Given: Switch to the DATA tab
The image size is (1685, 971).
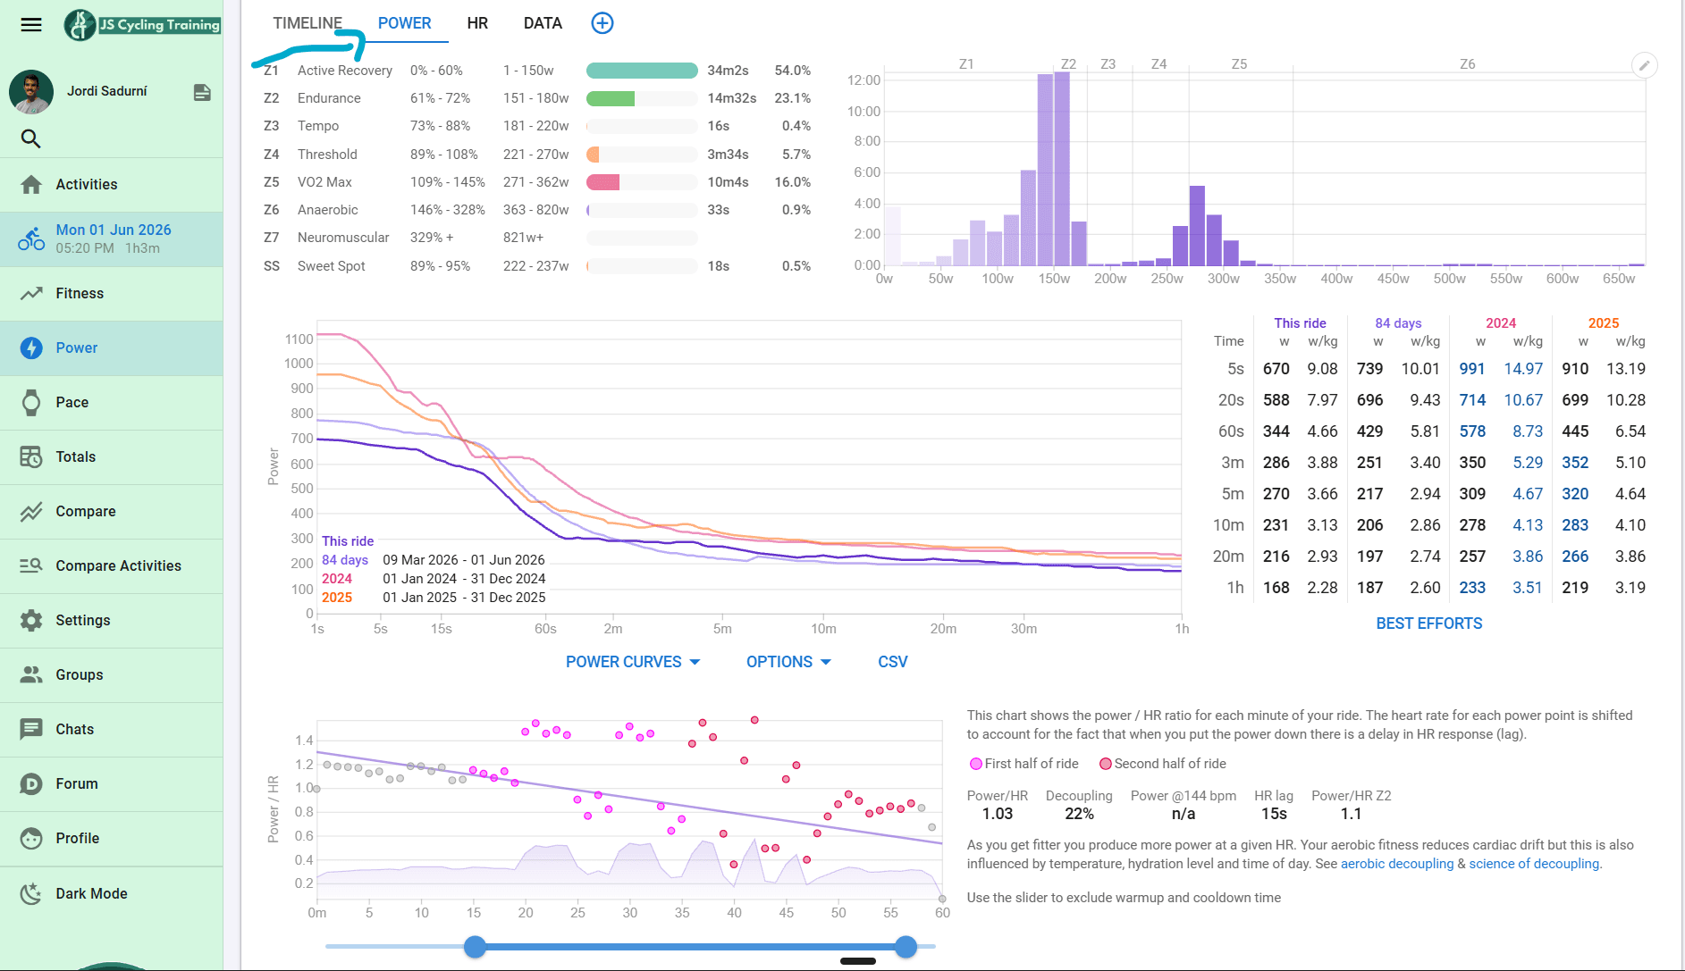Looking at the screenshot, I should pos(543,23).
